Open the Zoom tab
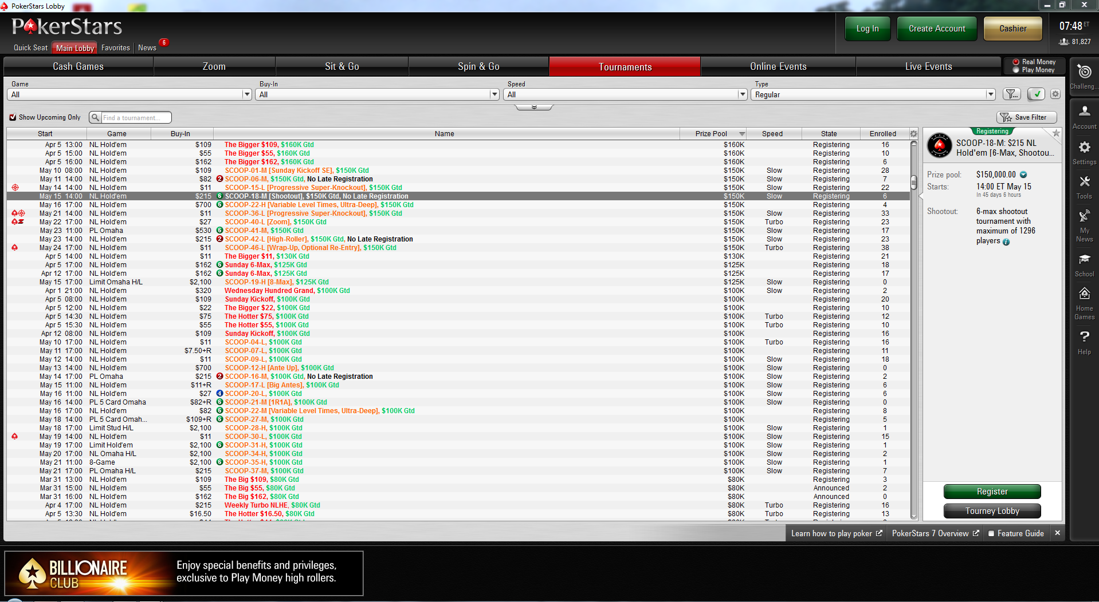This screenshot has height=602, width=1099. click(x=214, y=66)
